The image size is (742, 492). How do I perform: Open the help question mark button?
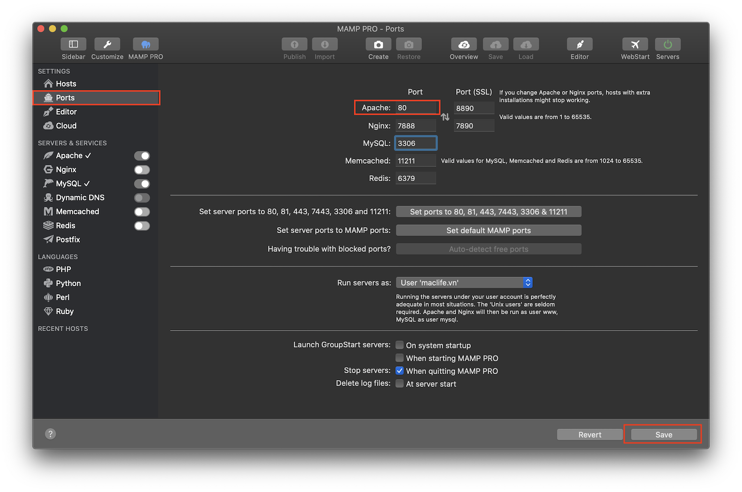click(50, 434)
